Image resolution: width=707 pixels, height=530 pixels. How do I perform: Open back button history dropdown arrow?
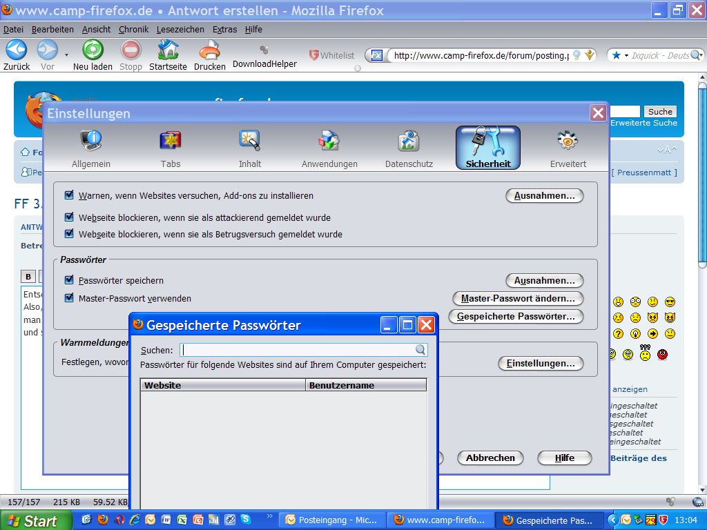[x=66, y=55]
